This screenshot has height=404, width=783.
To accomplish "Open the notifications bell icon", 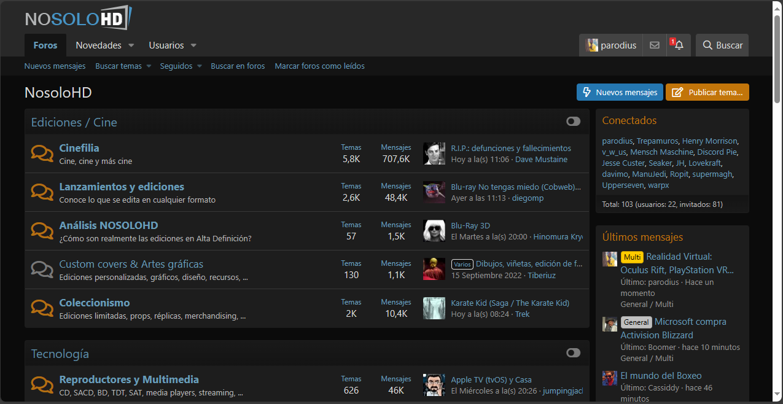I will tap(679, 45).
